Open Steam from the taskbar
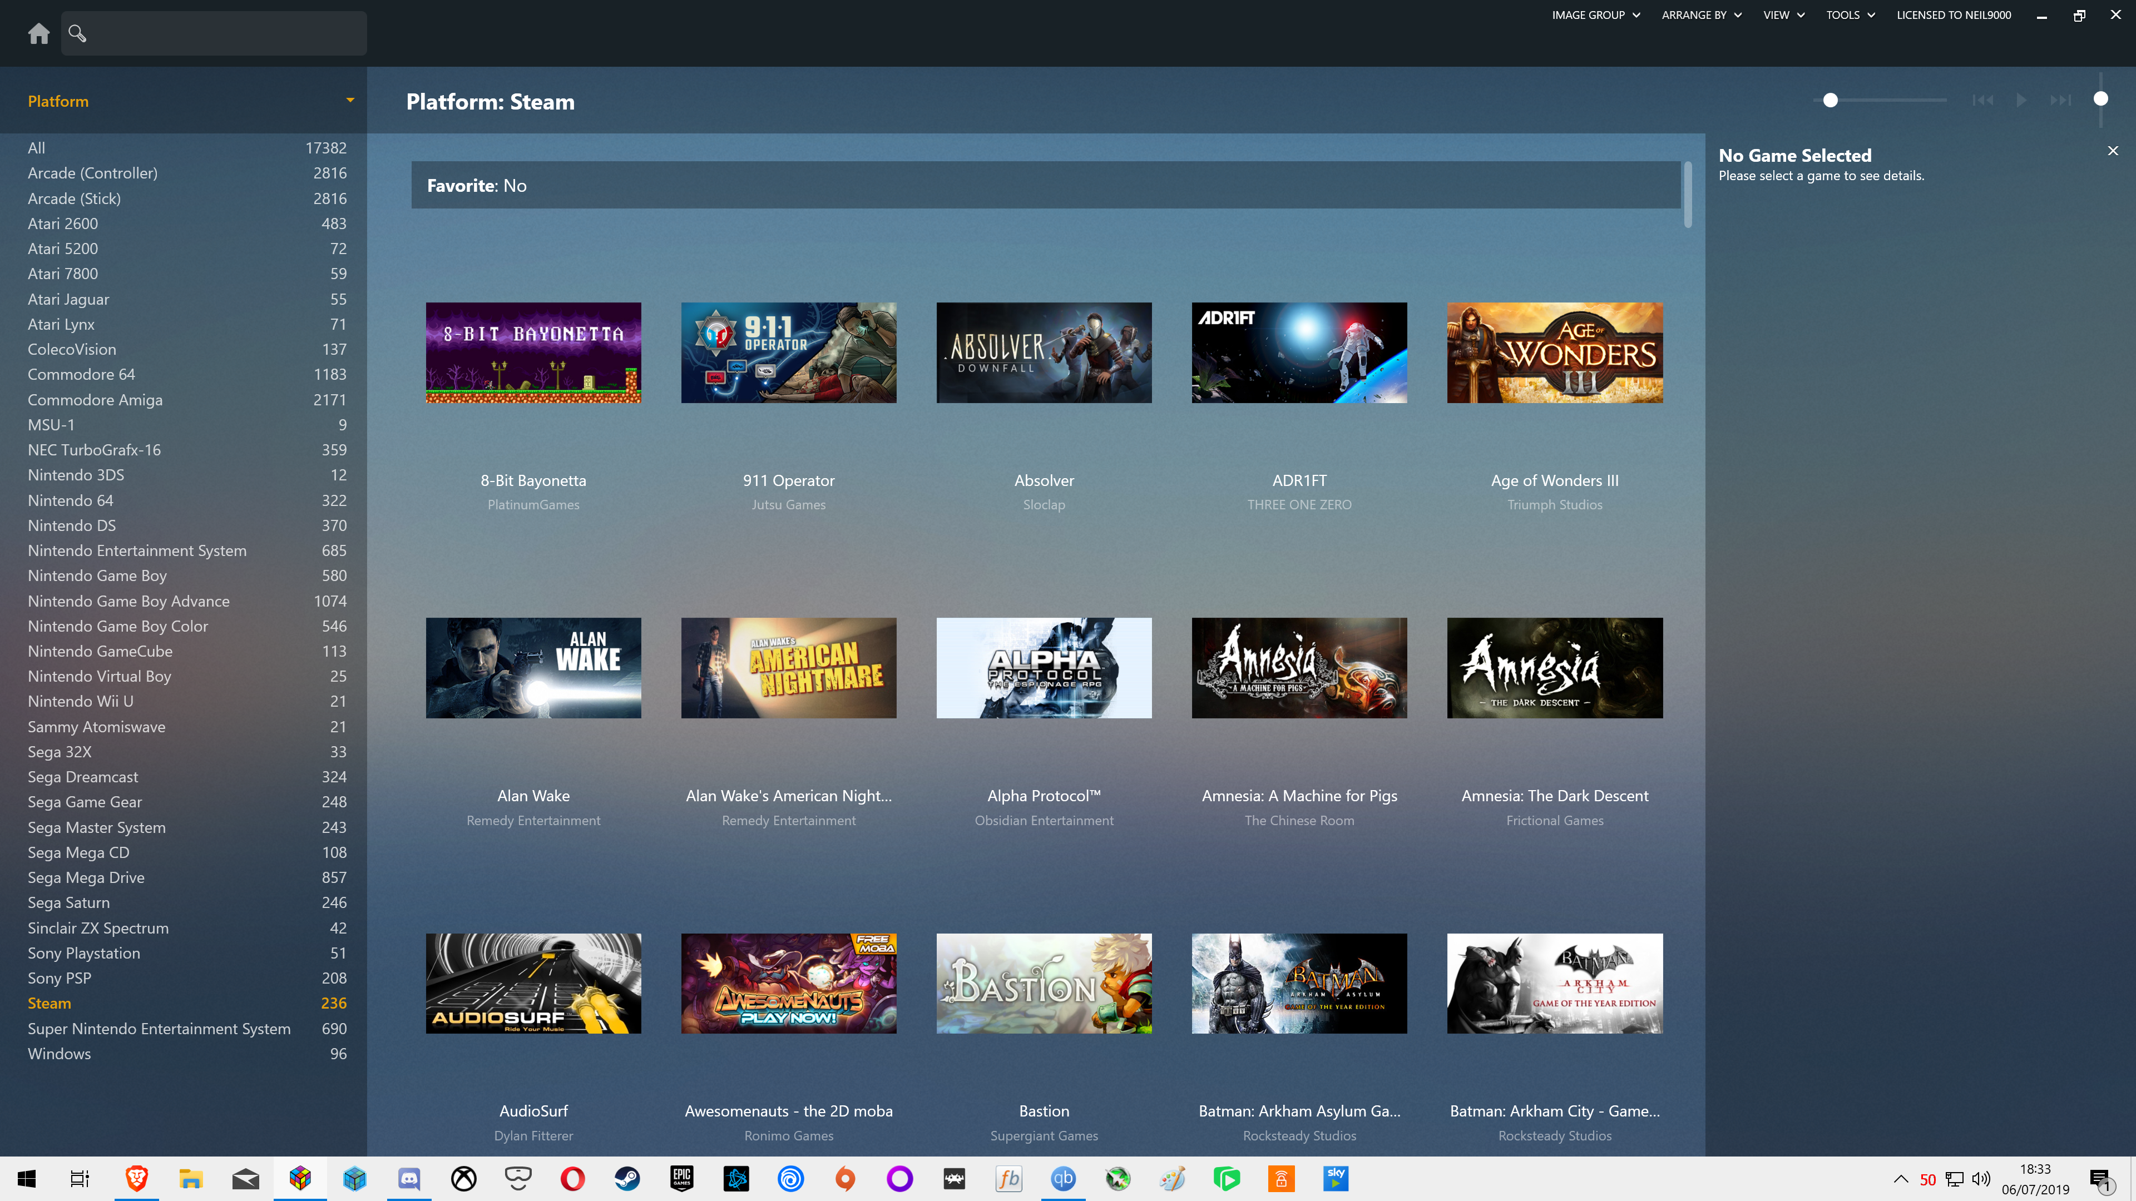Image resolution: width=2136 pixels, height=1201 pixels. click(x=627, y=1179)
